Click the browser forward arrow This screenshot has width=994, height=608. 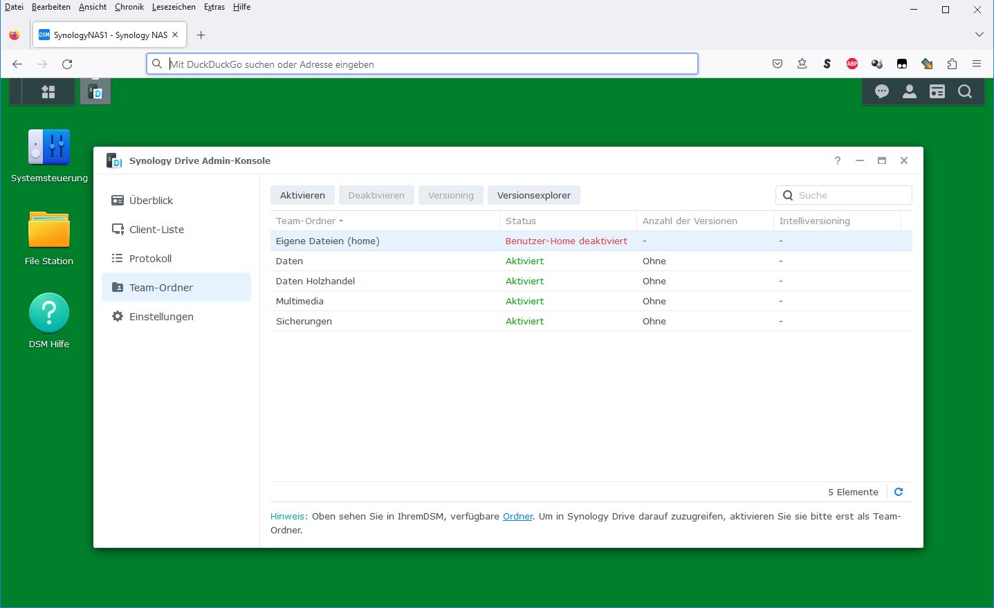42,64
